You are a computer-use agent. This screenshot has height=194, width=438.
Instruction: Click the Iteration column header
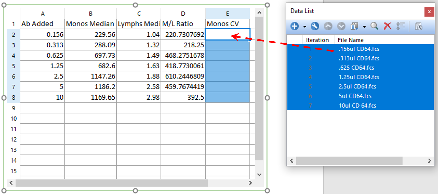317,40
